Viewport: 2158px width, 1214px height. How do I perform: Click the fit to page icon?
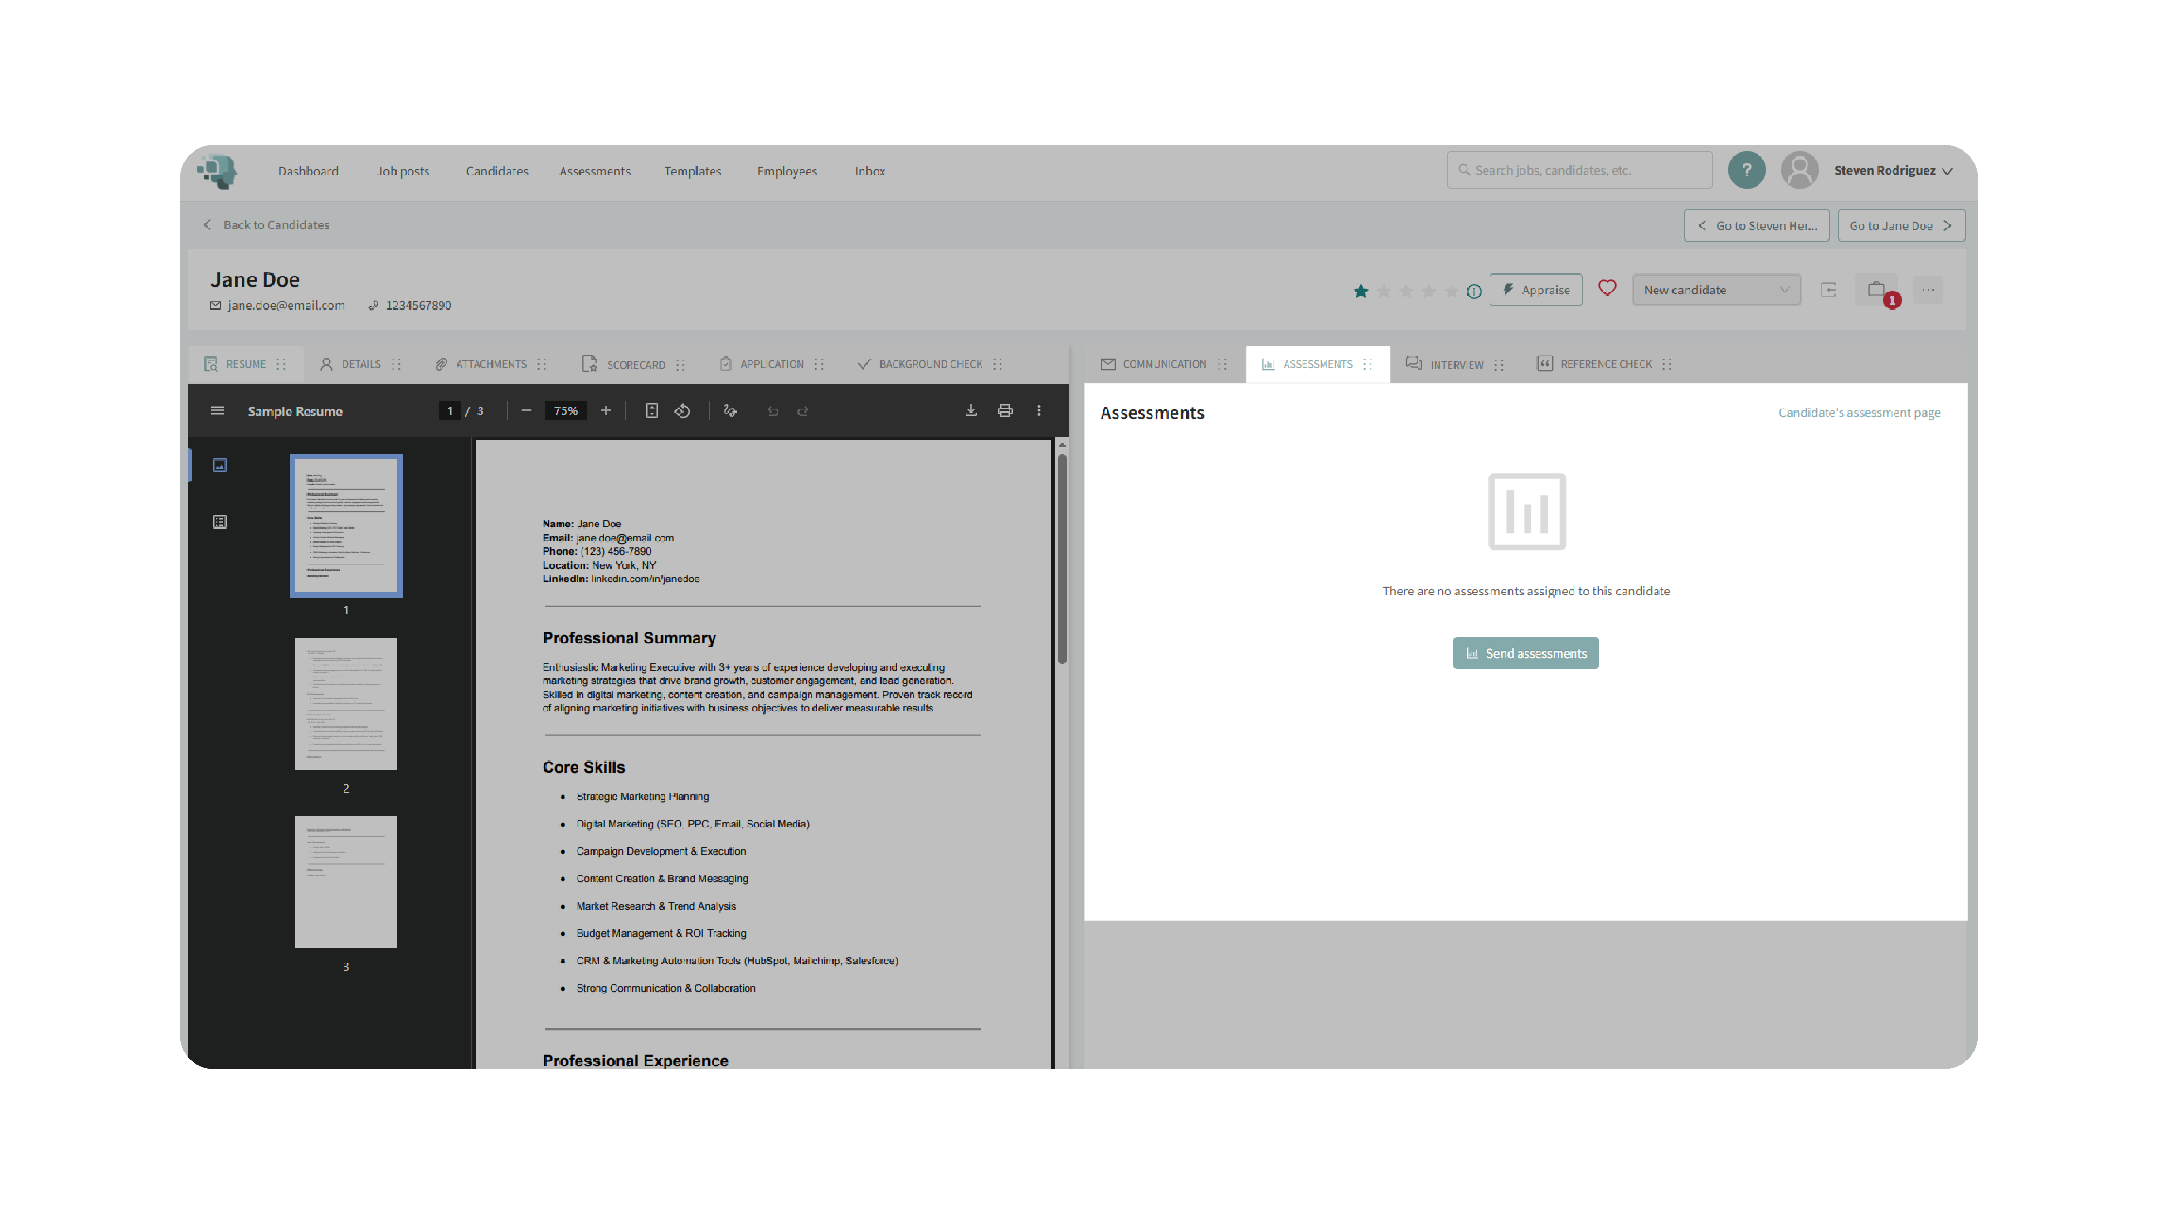click(652, 410)
